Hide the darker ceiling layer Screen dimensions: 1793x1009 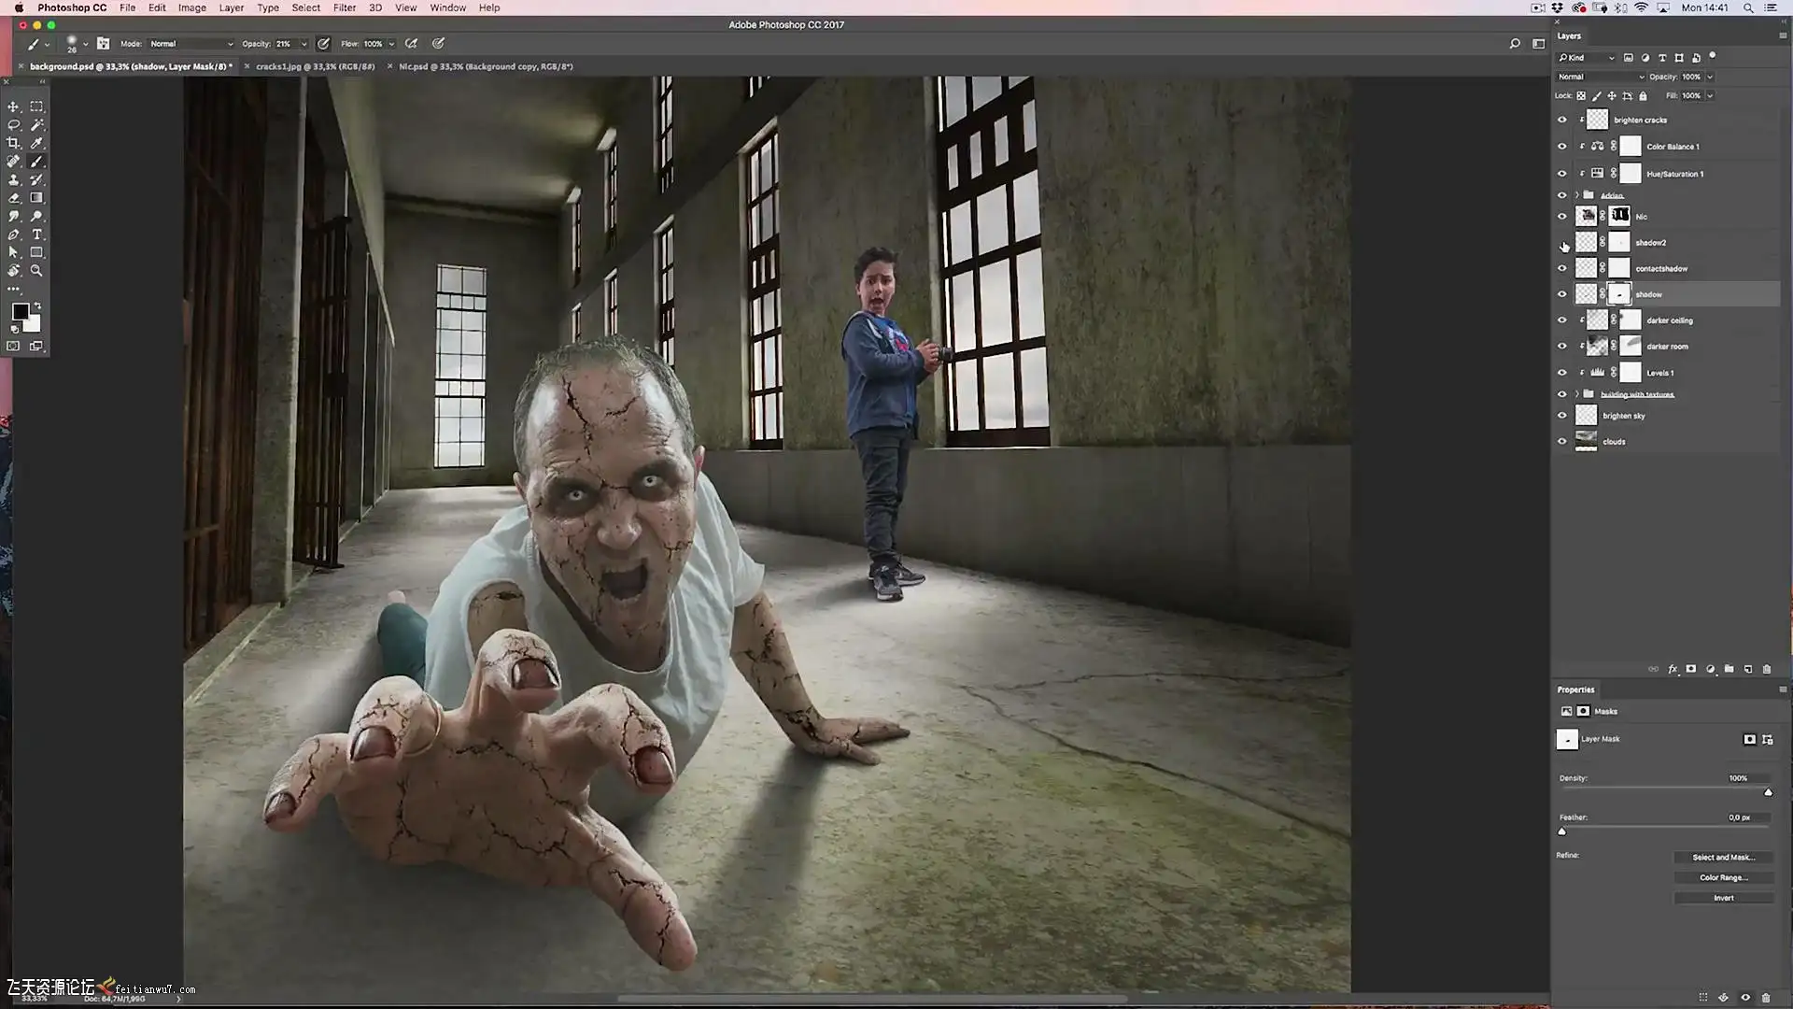tap(1561, 320)
